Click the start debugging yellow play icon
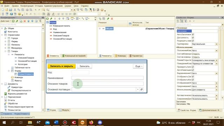224x126 pixels. 20,14
